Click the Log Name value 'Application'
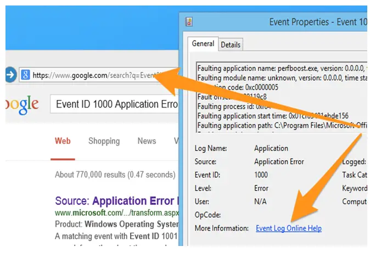The image size is (370, 257). point(271,148)
